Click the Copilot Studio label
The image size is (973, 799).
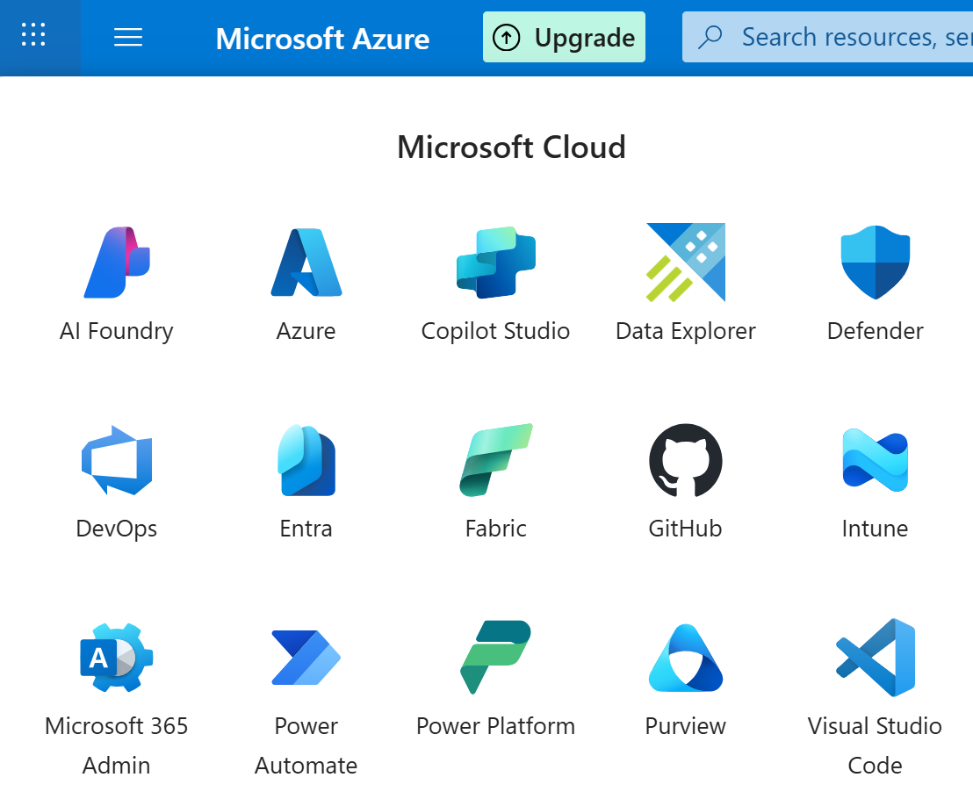pos(496,331)
